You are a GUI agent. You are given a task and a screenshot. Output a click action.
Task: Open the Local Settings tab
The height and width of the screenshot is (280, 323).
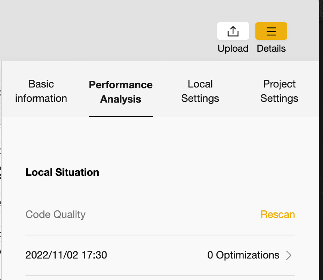200,91
